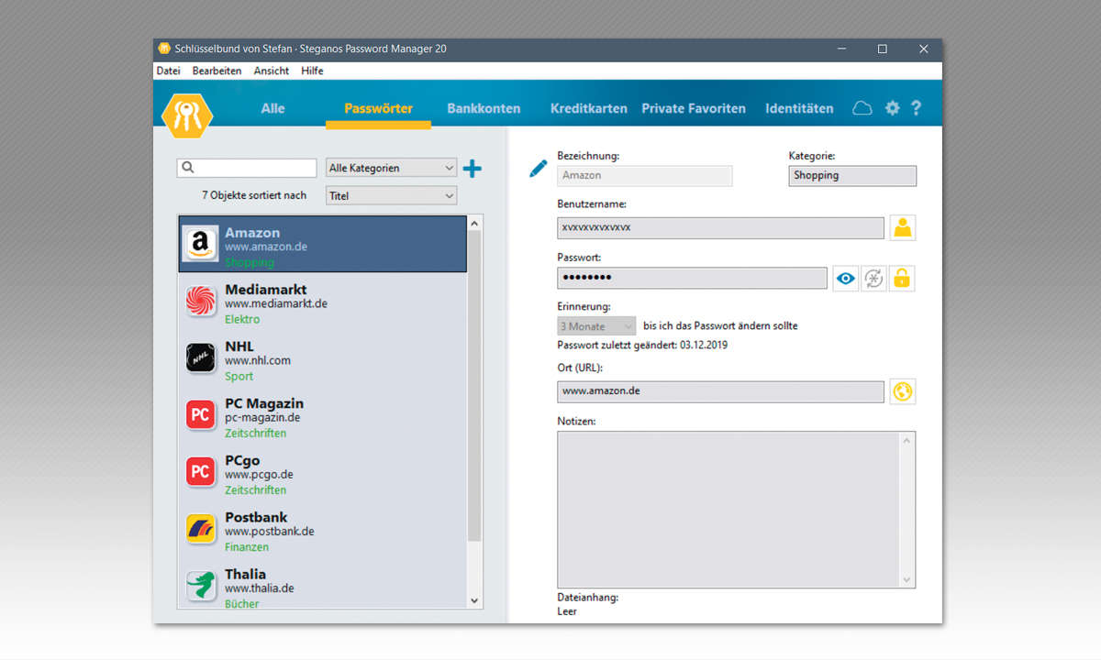Viewport: 1101px width, 660px height.
Task: Click the title bar application icon
Action: tap(164, 49)
